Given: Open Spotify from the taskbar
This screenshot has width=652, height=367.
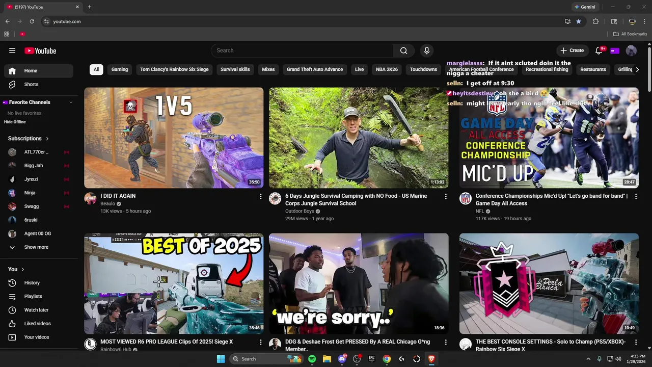Looking at the screenshot, I should [312, 359].
